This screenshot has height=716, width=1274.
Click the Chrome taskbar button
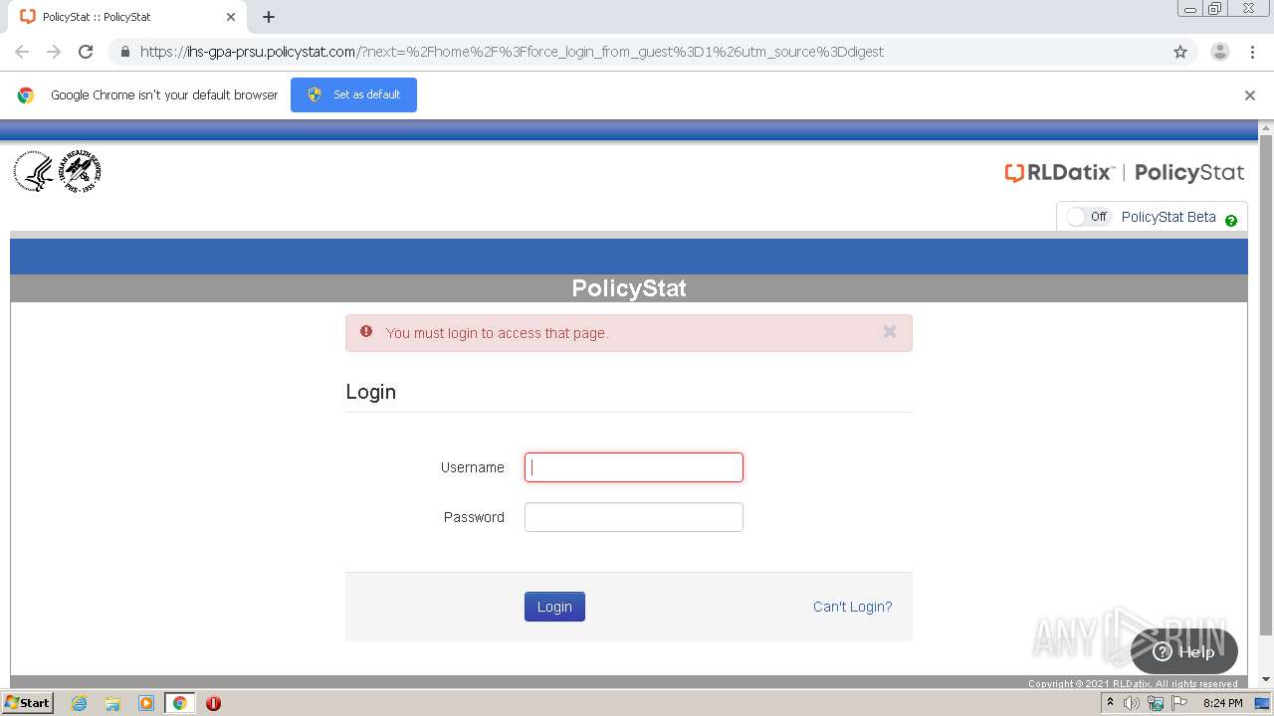[179, 703]
